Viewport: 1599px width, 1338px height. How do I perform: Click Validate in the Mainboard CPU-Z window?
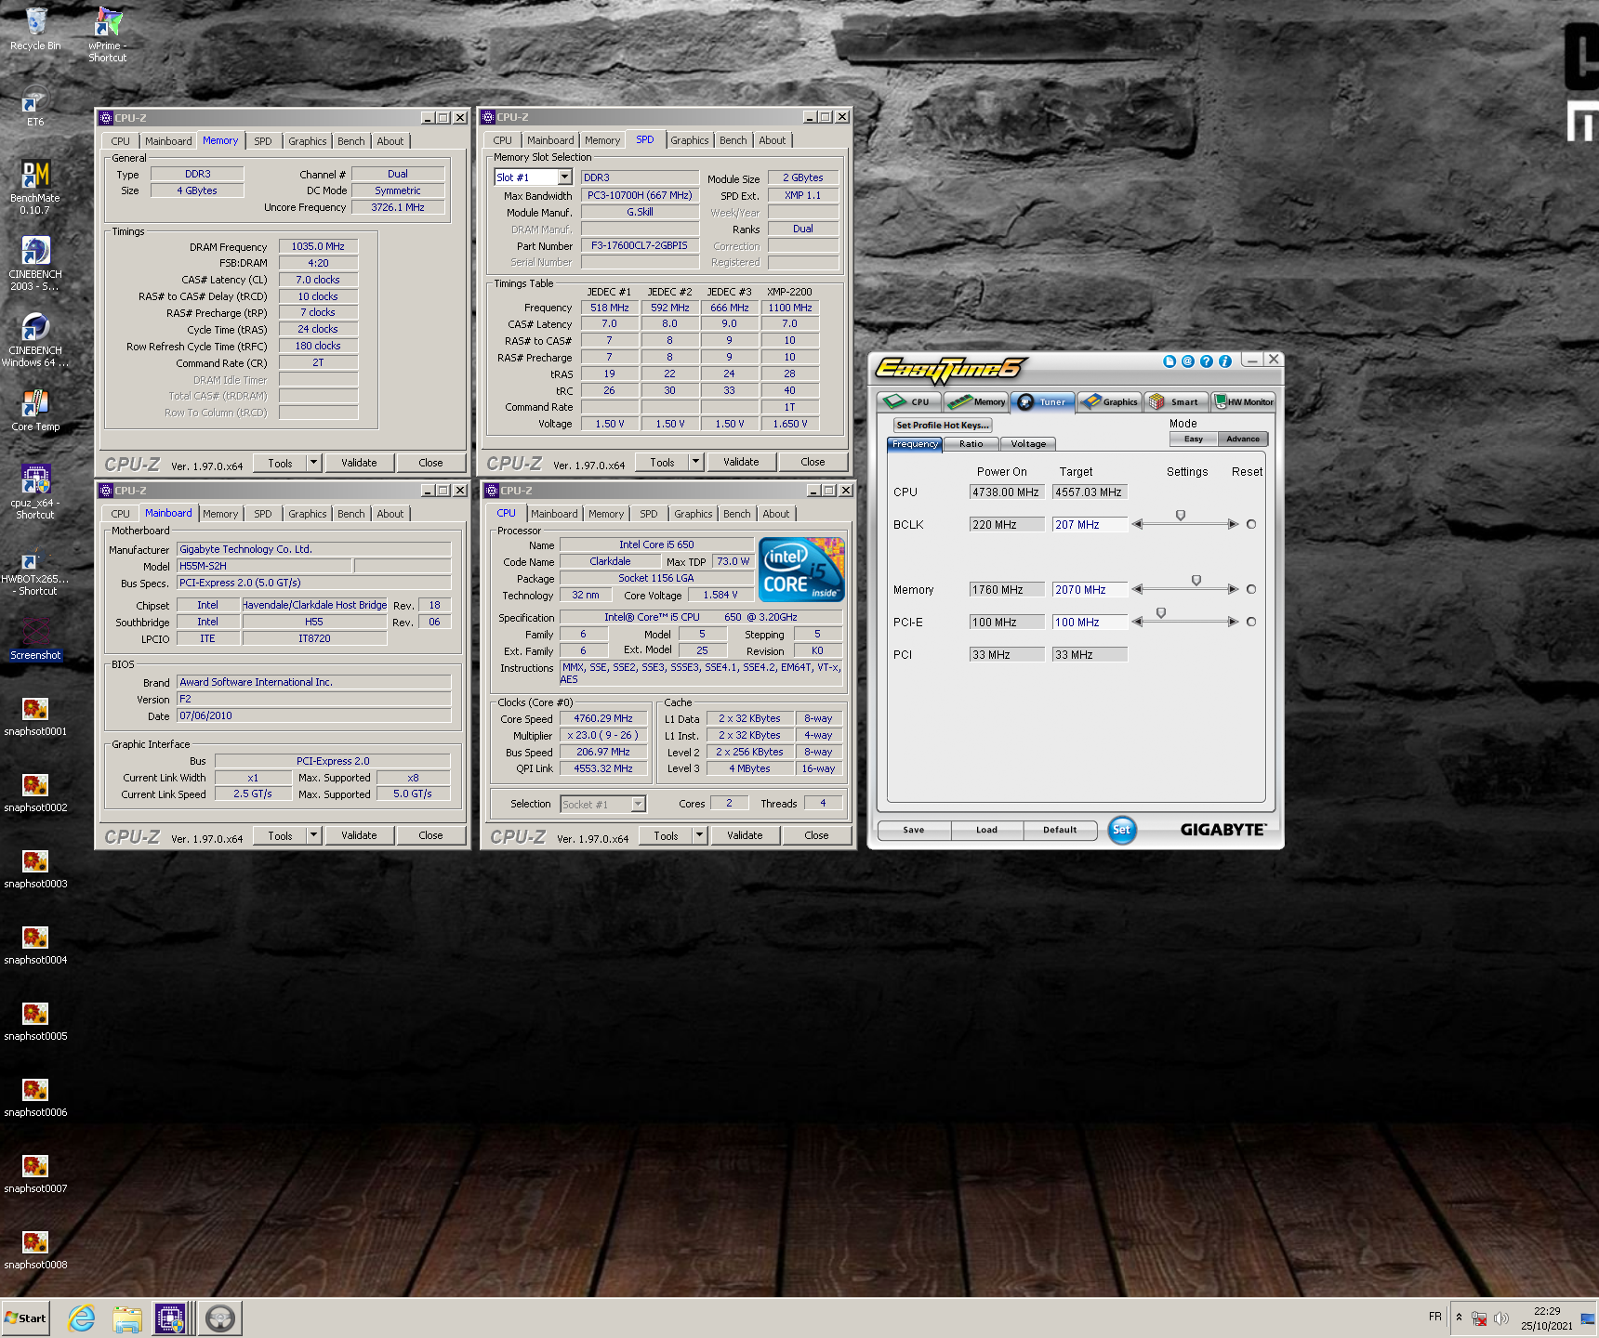[359, 835]
